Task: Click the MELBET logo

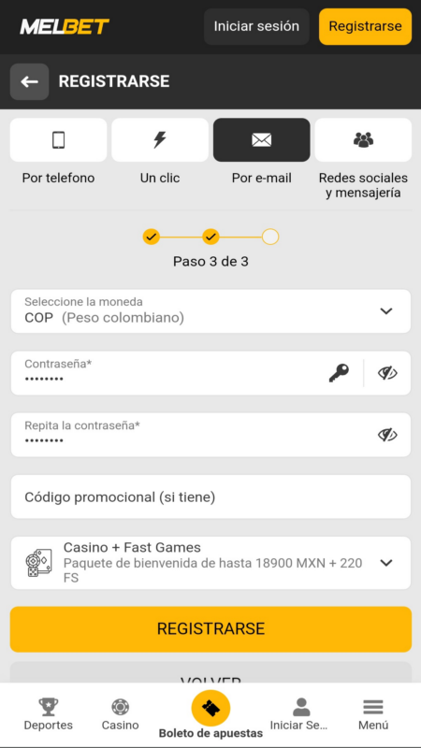Action: click(x=65, y=27)
